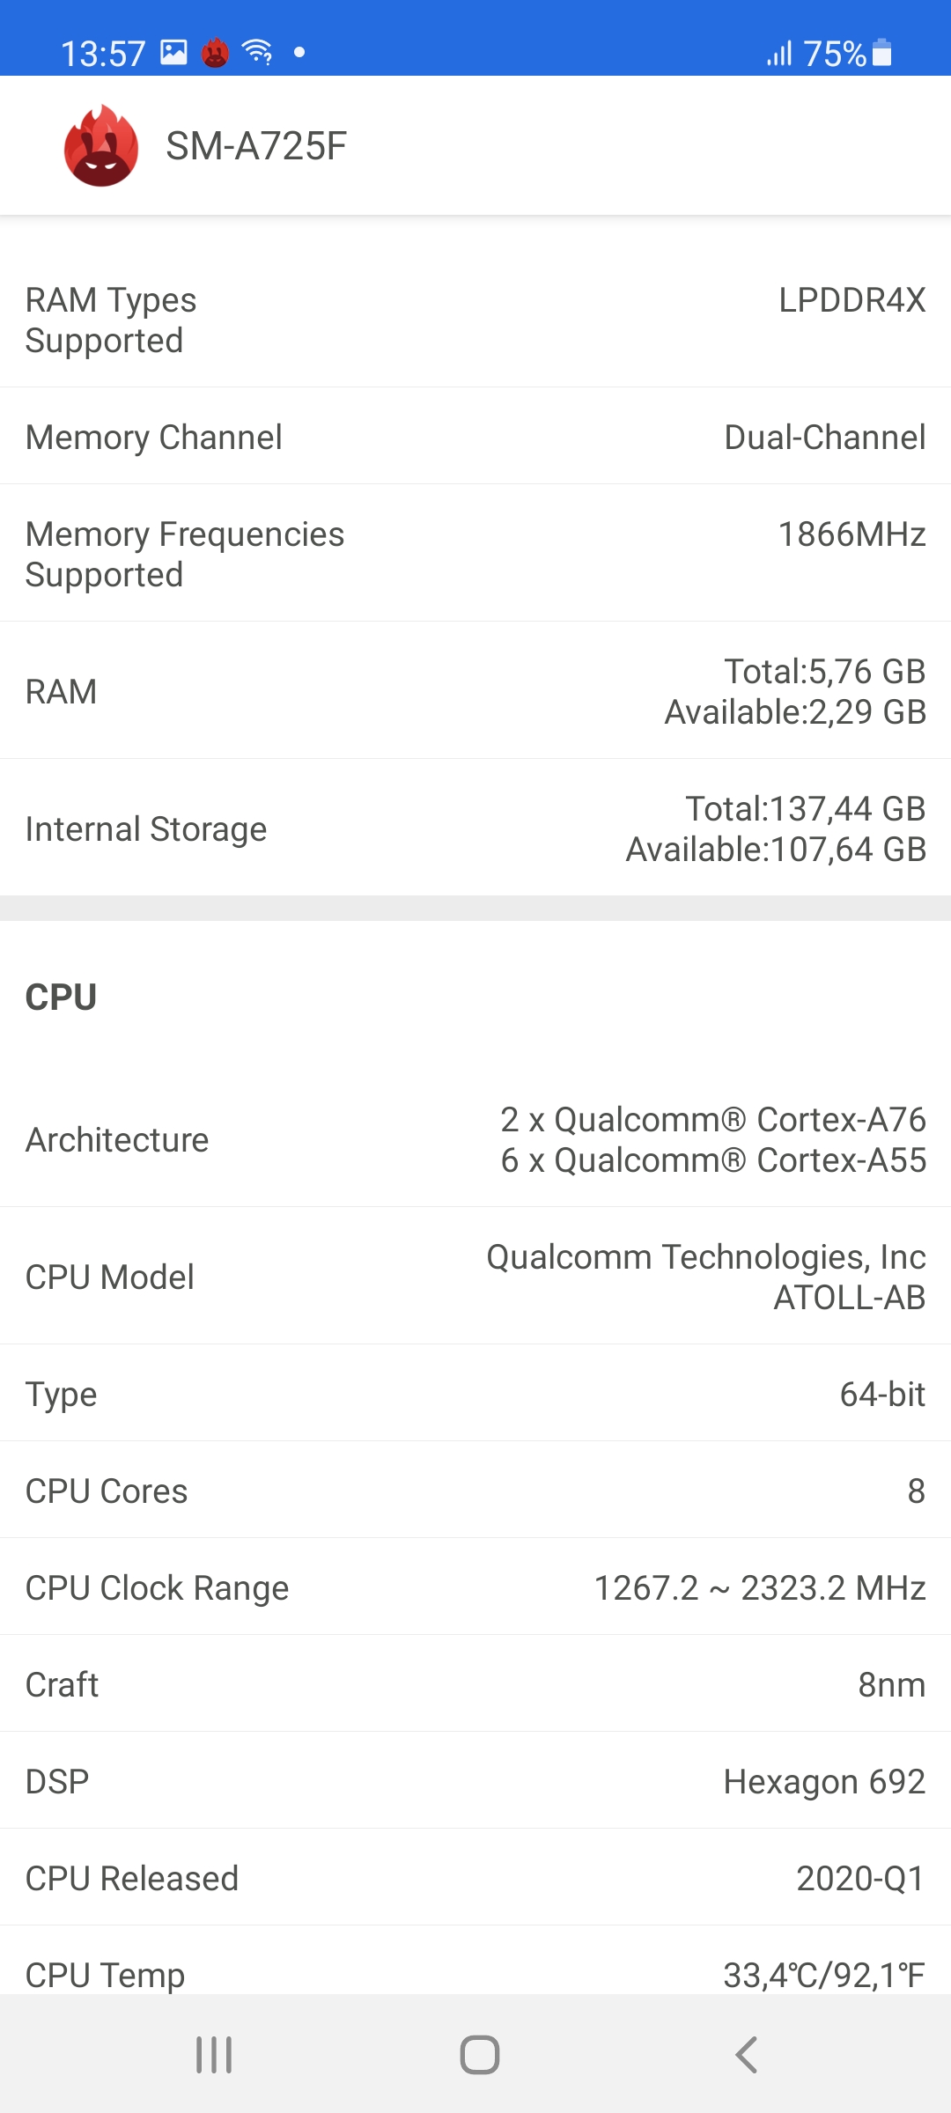Tap the AnTuTu notification icon in status bar
951x2113 pixels.
coord(216,54)
